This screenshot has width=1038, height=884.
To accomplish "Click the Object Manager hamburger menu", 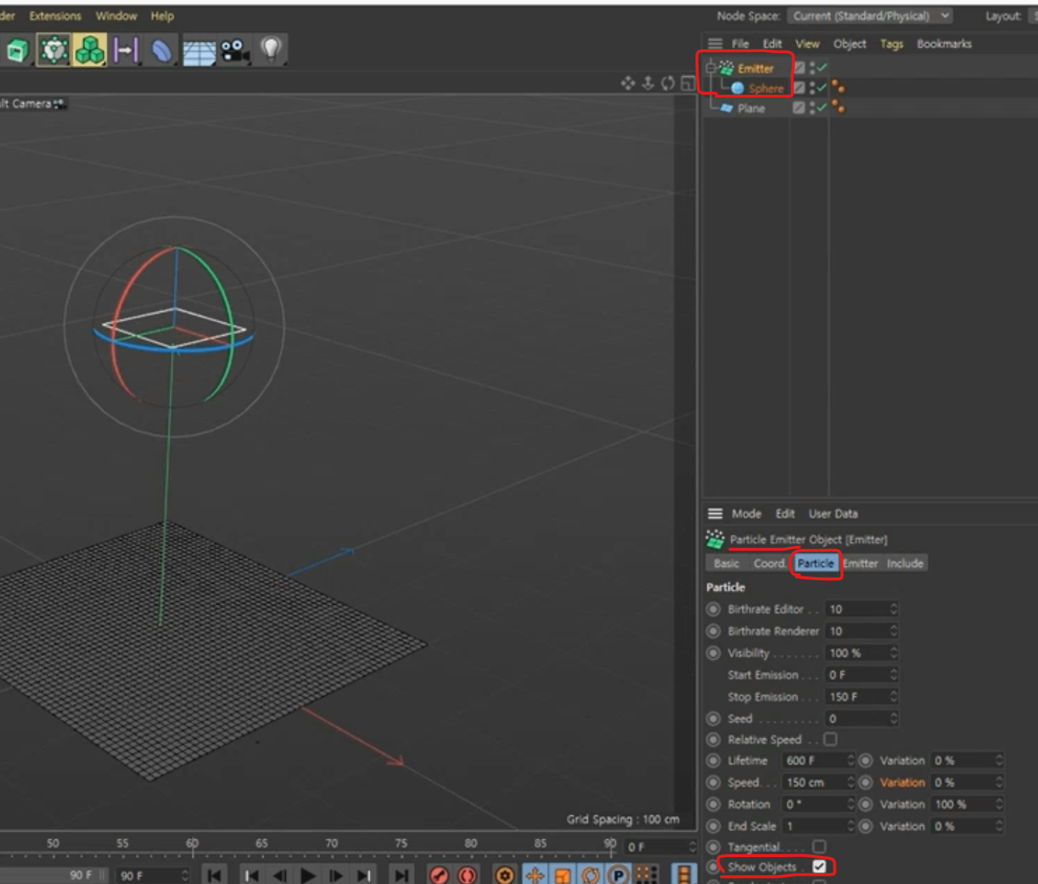I will tap(715, 43).
